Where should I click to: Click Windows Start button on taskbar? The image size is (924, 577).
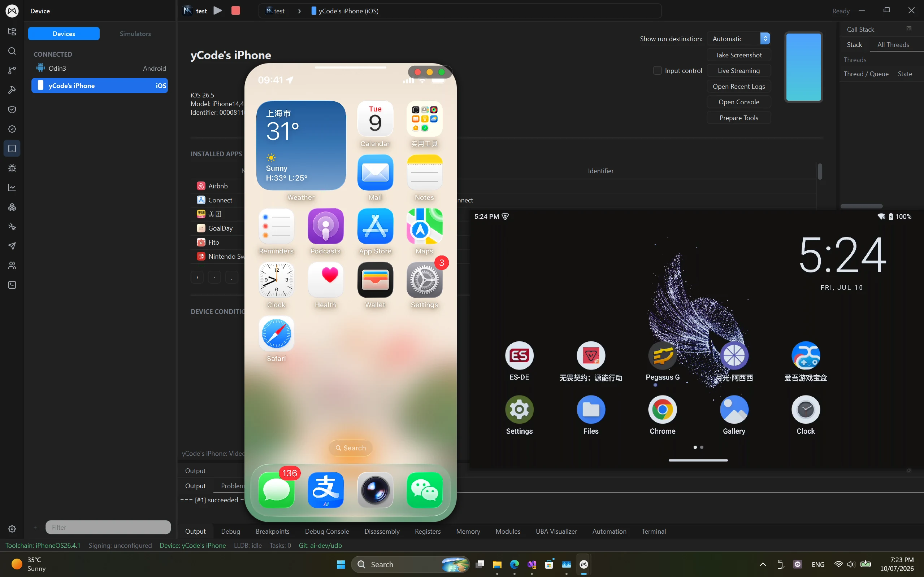click(x=341, y=564)
